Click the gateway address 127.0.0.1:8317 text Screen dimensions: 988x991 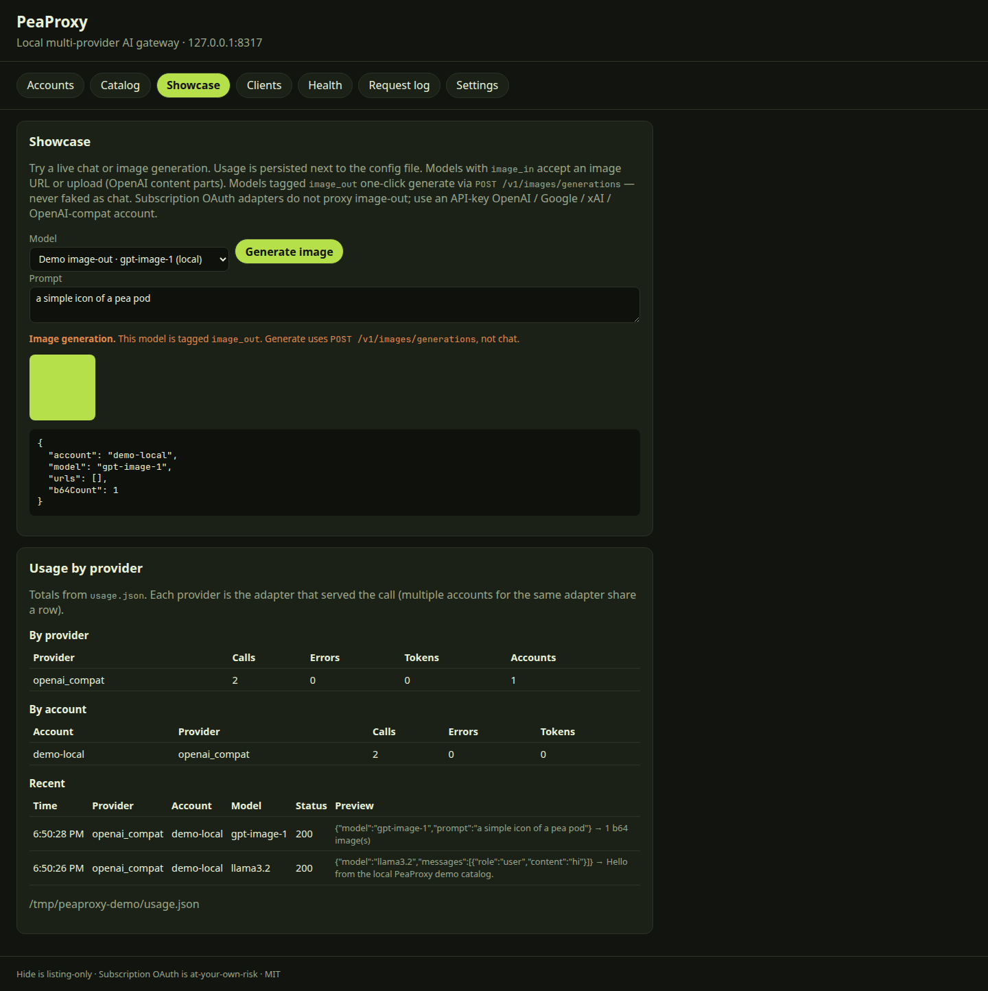(225, 43)
